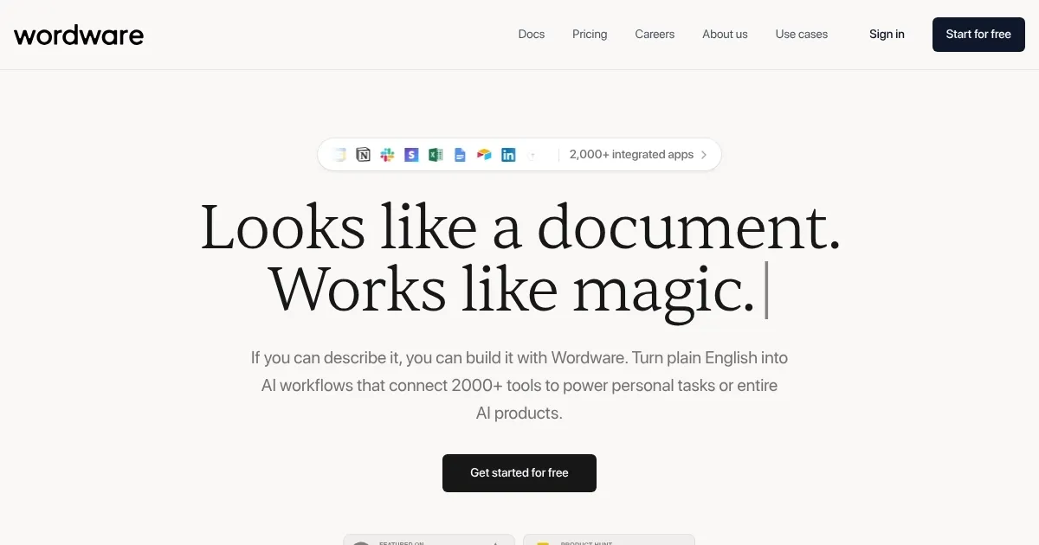Click the green Excel icon
1039x545 pixels.
point(436,155)
